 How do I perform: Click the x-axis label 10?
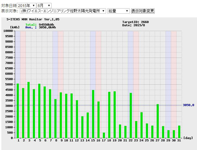(x=66, y=141)
